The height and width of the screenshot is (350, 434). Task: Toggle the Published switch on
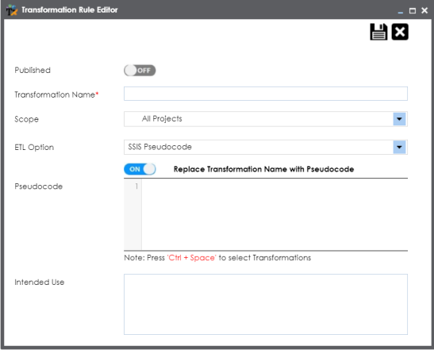[140, 71]
